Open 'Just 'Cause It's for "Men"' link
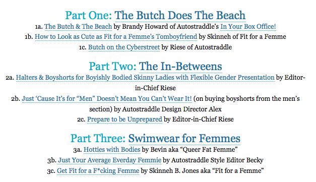 (x=107, y=99)
